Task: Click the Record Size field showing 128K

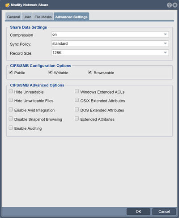Action: click(110, 53)
